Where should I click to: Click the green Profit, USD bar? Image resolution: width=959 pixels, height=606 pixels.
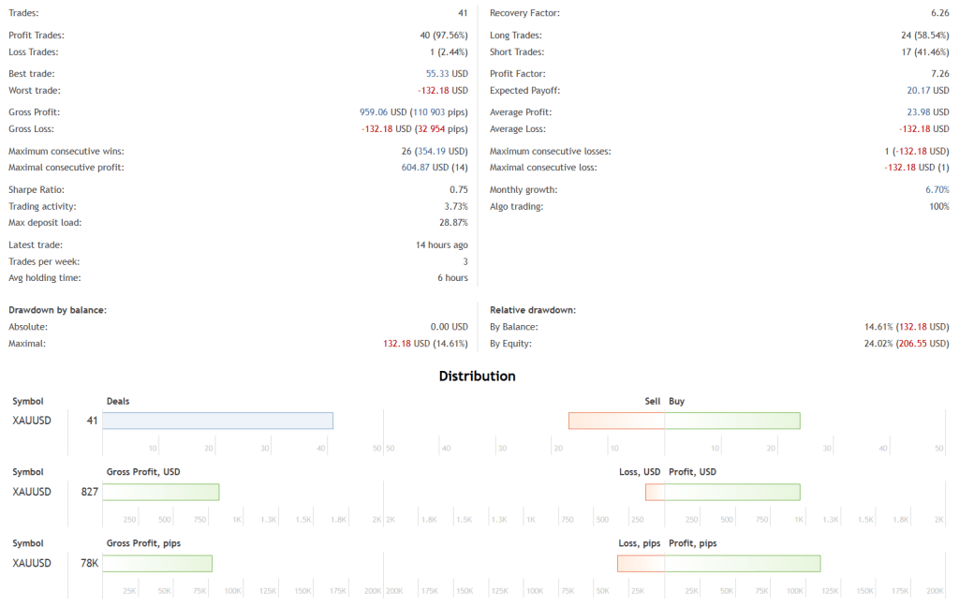point(732,492)
